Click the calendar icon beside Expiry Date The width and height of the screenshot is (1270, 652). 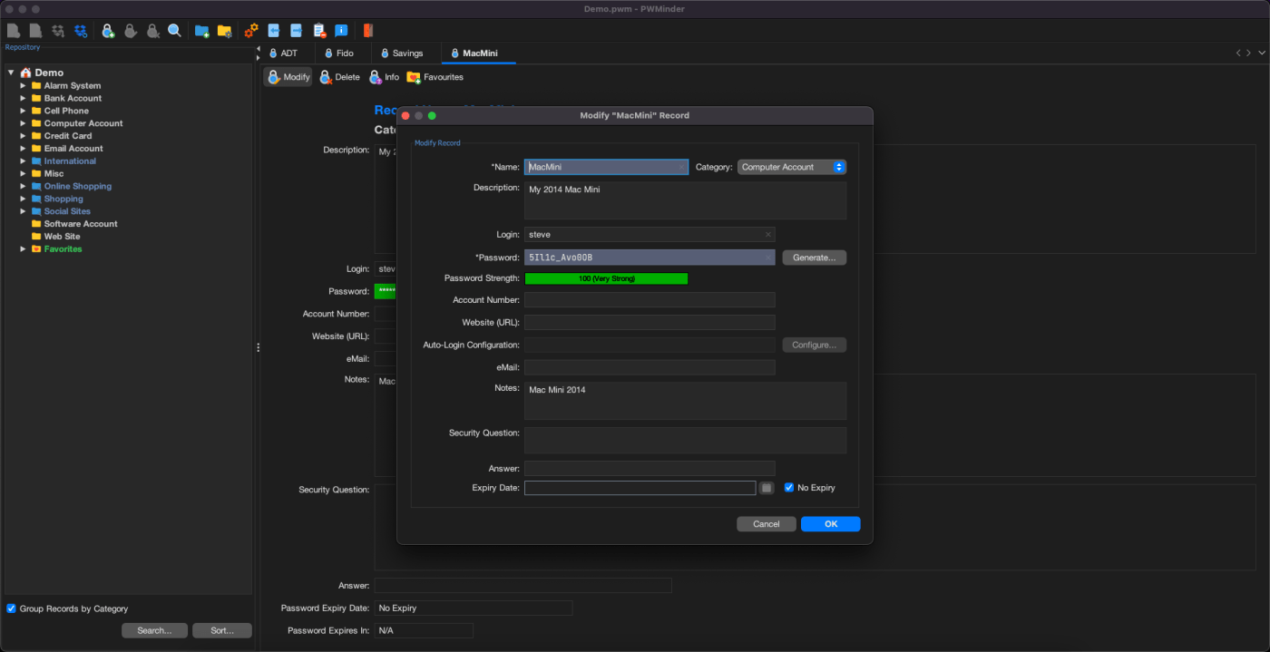pyautogui.click(x=767, y=488)
